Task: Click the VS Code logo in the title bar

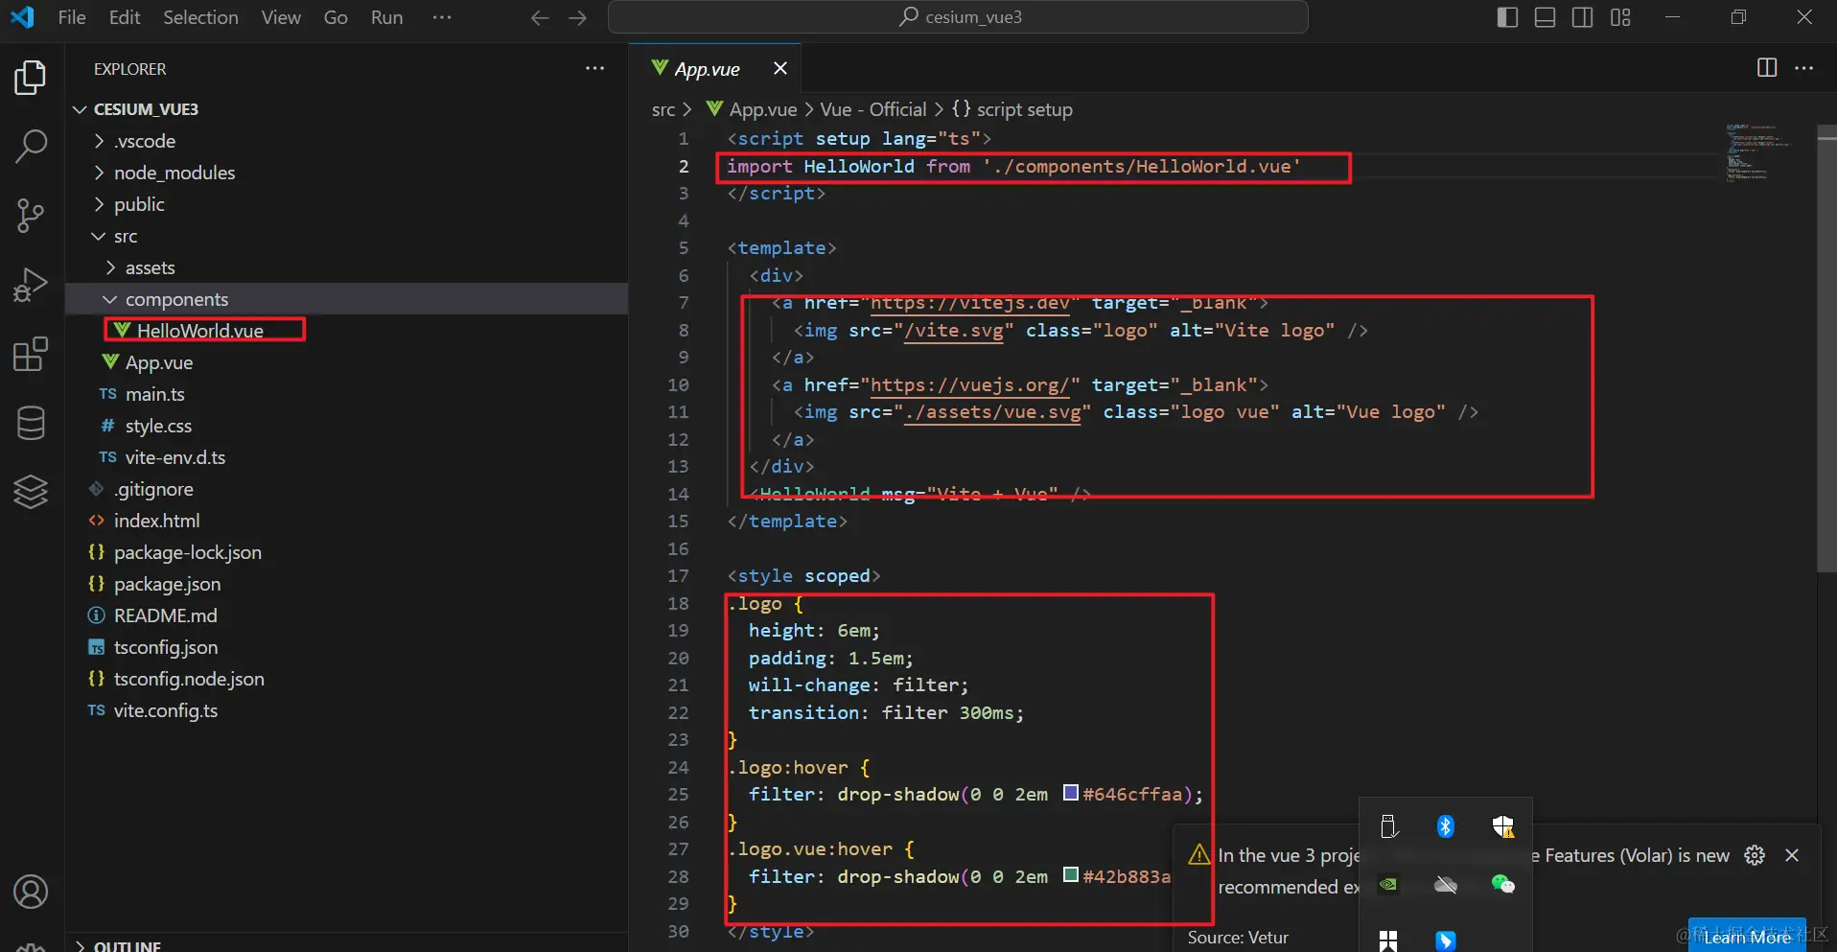Action: coord(22,17)
